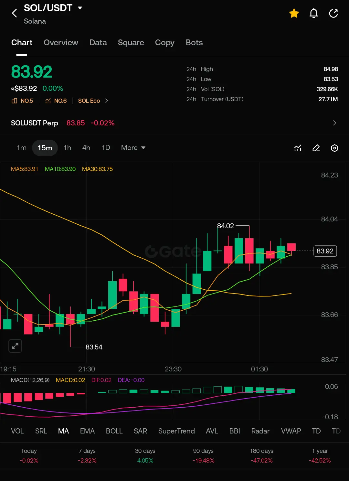Image resolution: width=349 pixels, height=481 pixels.
Task: Open price alerts via the bell icon
Action: point(314,13)
